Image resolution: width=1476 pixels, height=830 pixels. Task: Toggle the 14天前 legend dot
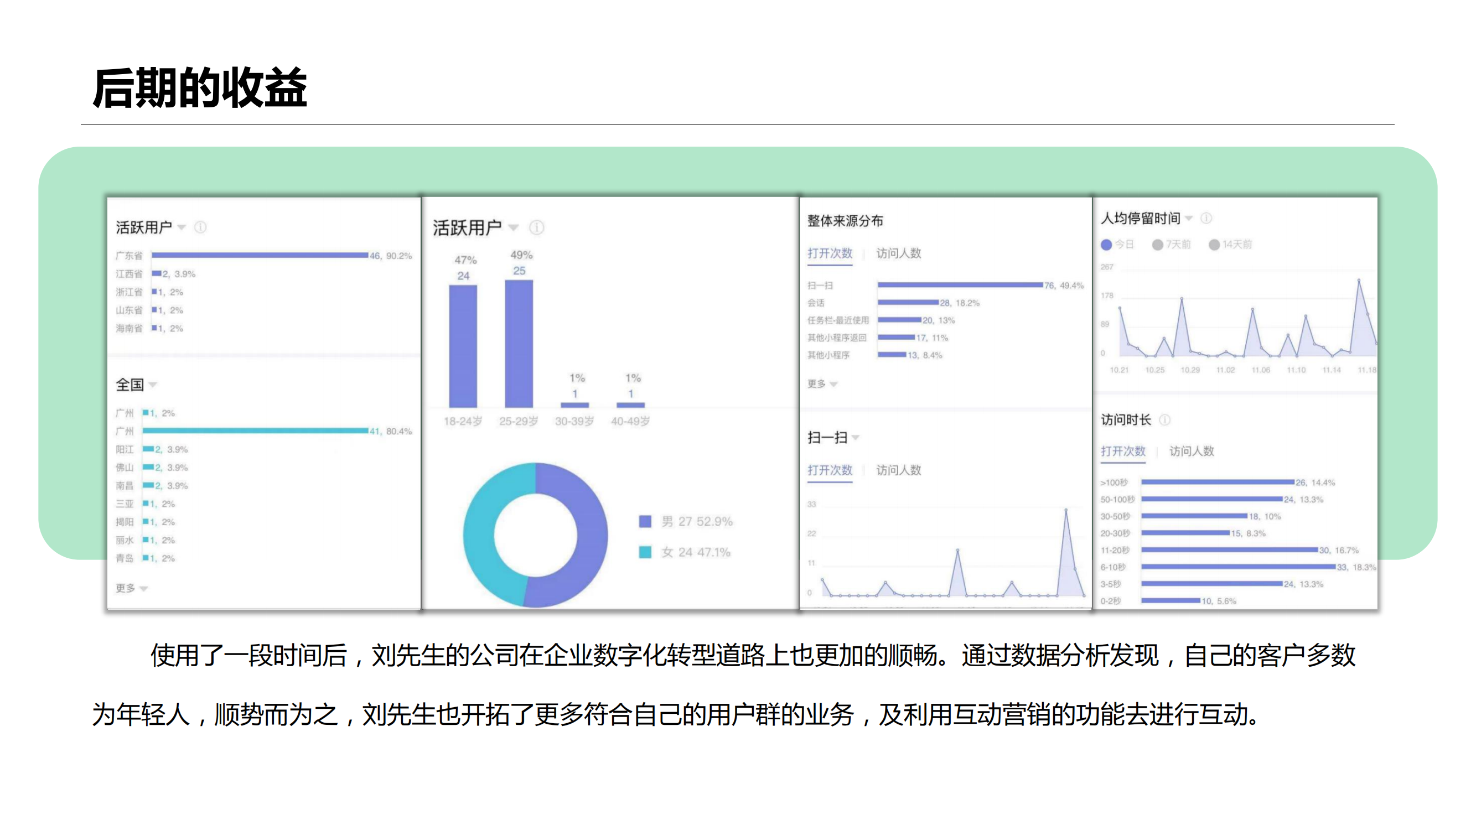[1214, 245]
